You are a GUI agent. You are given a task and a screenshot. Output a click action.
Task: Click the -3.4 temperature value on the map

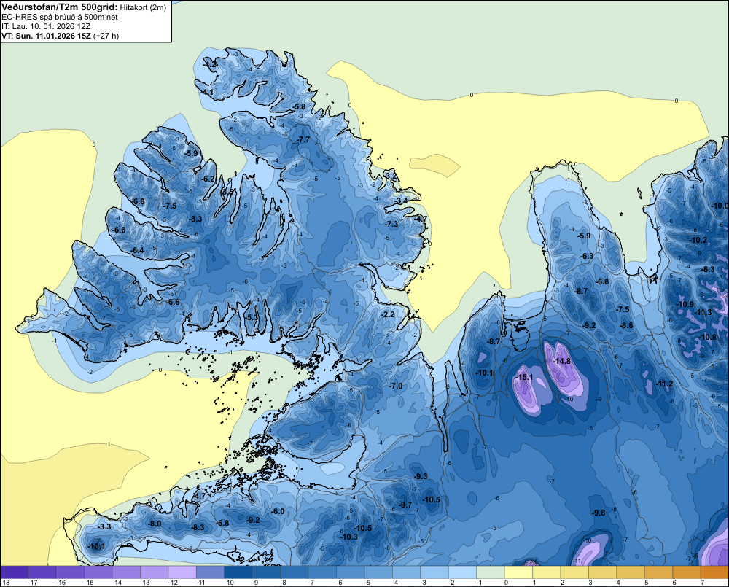tap(402, 201)
